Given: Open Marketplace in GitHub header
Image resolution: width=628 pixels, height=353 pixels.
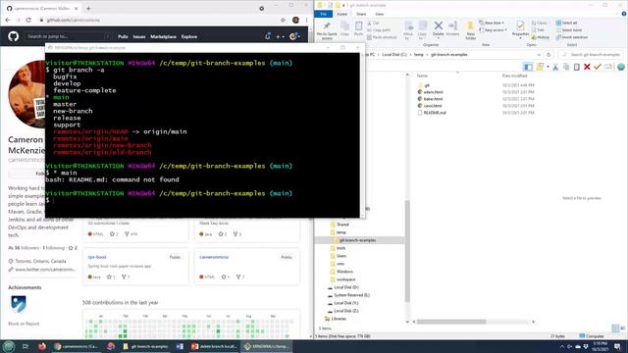Looking at the screenshot, I should point(163,37).
